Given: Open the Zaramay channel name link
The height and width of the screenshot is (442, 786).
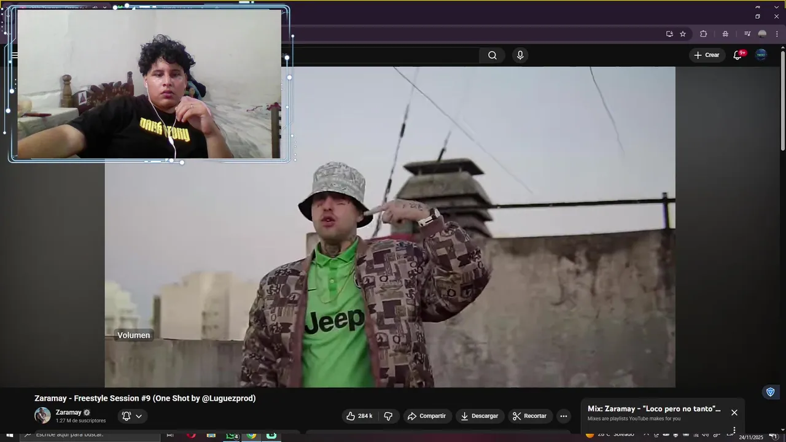Looking at the screenshot, I should (69, 413).
